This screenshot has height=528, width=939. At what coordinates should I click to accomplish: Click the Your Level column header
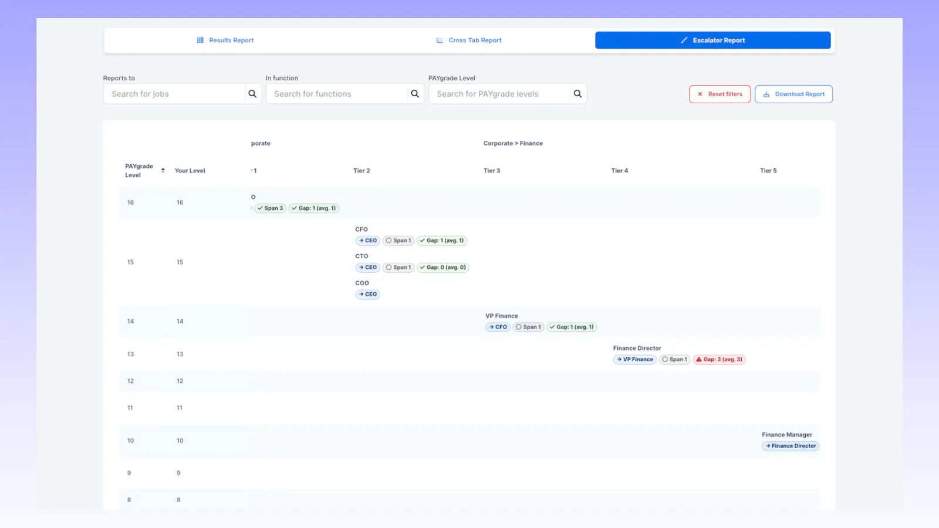(x=190, y=171)
